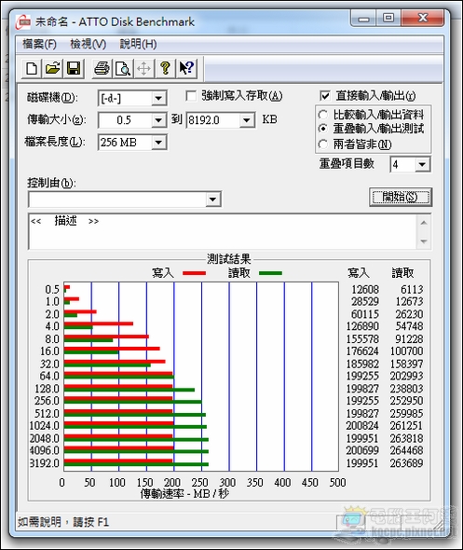Image resolution: width=463 pixels, height=550 pixels.
Task: Click read value 6113 in results
Action: pos(412,289)
